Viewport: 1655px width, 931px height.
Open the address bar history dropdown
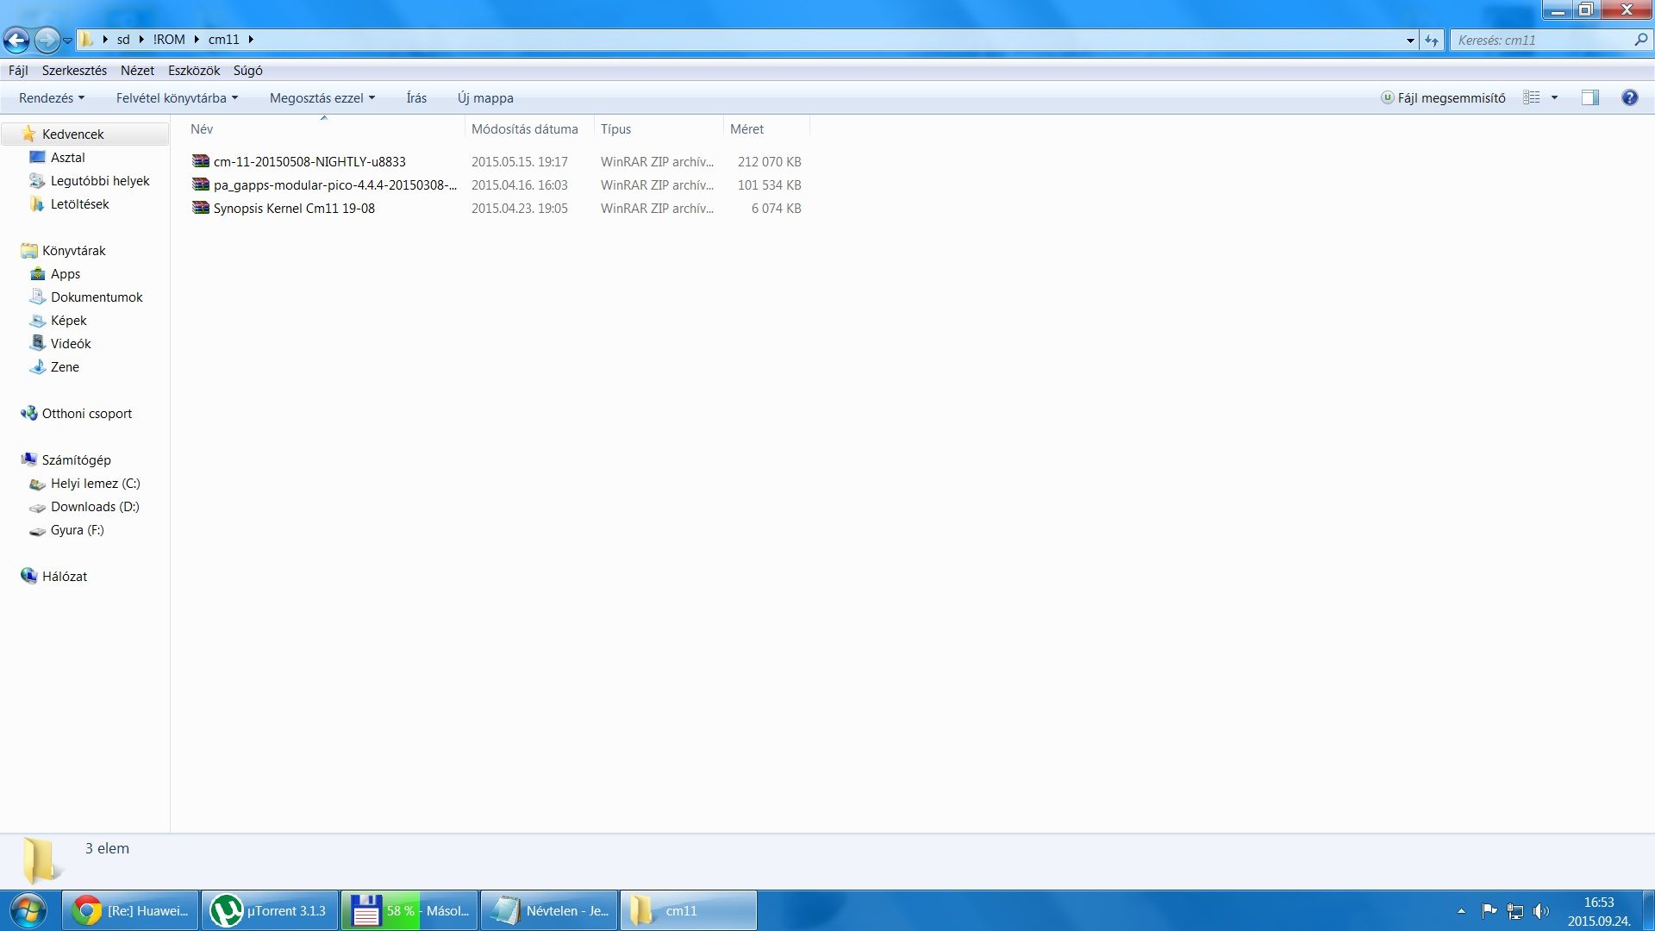(1410, 41)
